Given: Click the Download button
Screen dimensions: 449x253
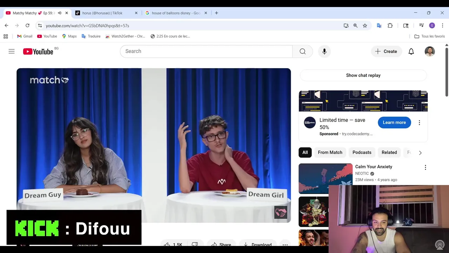Looking at the screenshot, I should tap(258, 245).
